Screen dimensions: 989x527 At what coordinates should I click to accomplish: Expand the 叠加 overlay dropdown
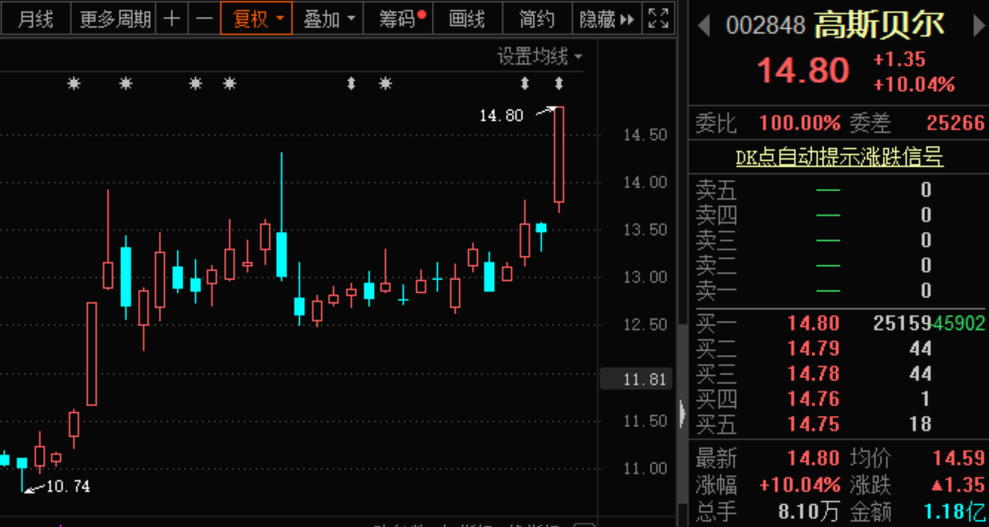(329, 19)
